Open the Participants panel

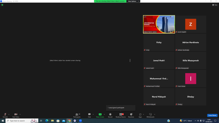(x=77, y=115)
